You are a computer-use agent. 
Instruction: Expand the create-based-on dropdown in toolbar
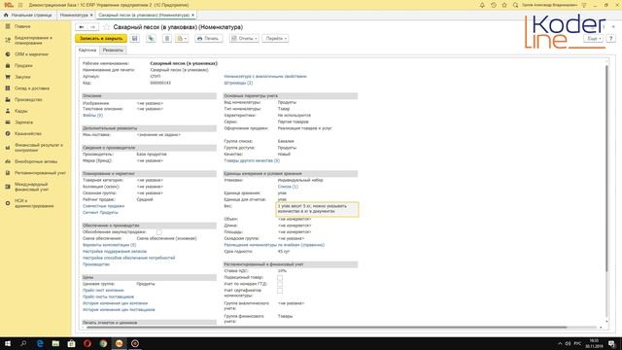(x=182, y=39)
